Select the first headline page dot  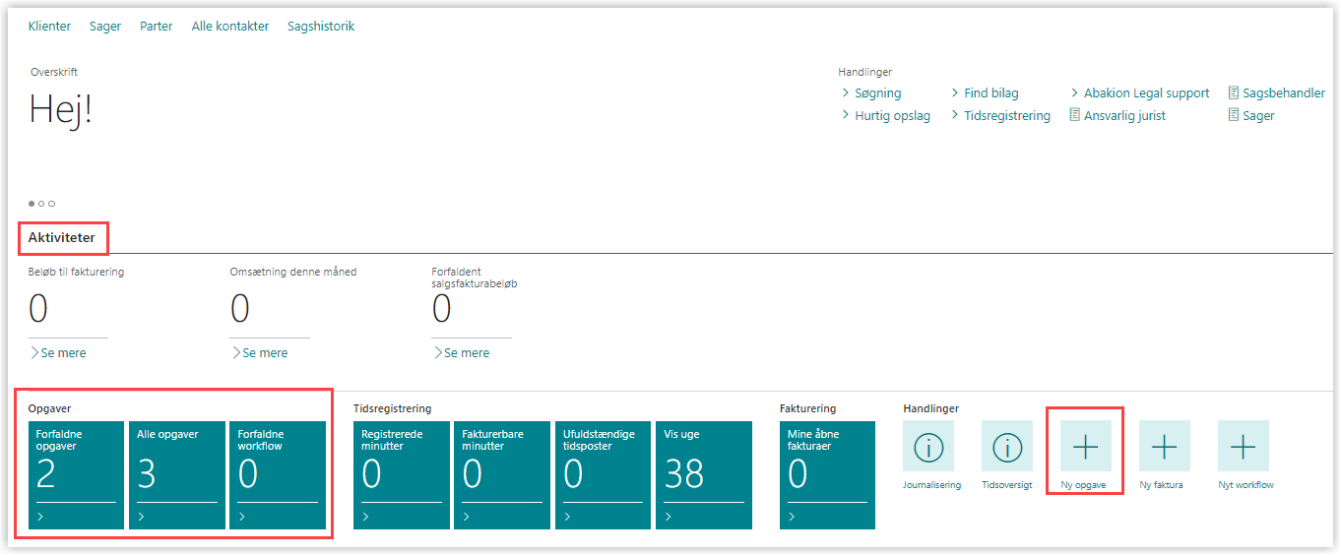tap(32, 204)
